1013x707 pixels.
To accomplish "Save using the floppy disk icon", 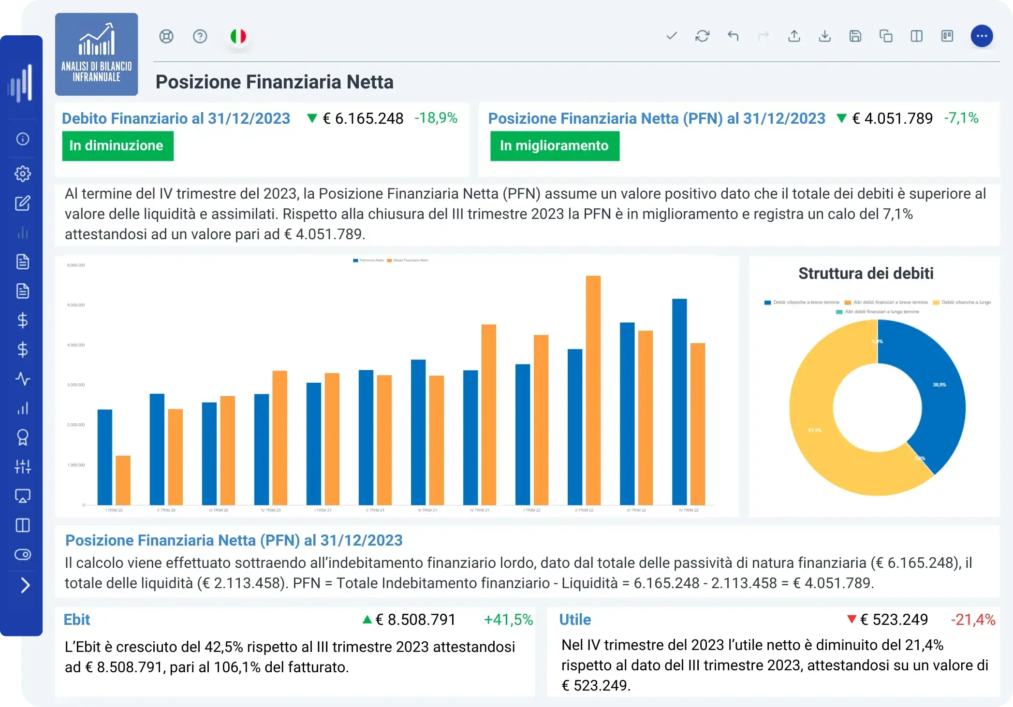I will 855,36.
